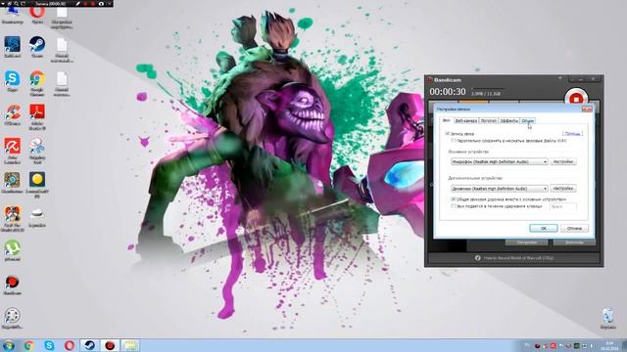Stop recording with Bandicam's red record button
The width and height of the screenshot is (627, 352).
(576, 98)
